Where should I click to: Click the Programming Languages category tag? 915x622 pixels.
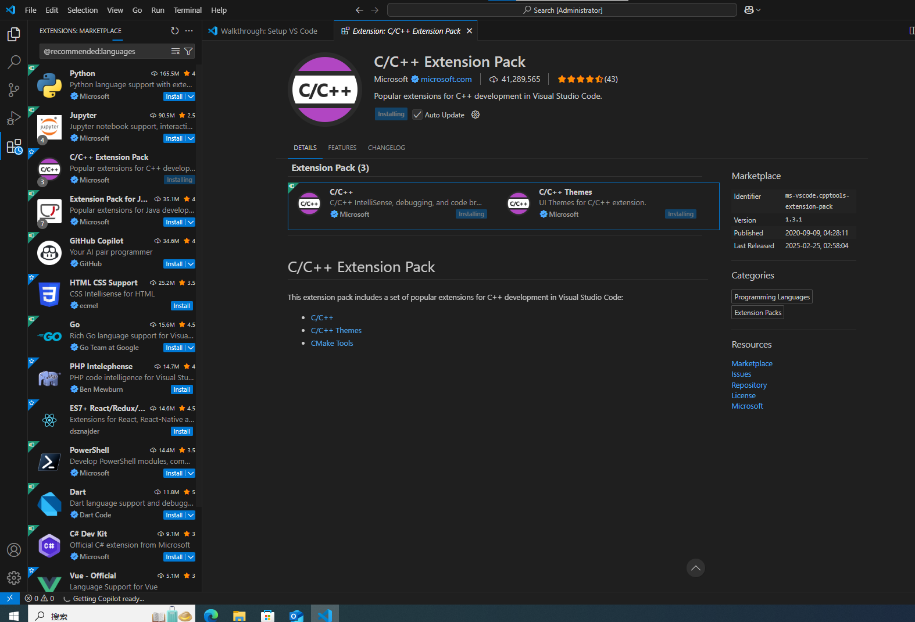pyautogui.click(x=772, y=296)
